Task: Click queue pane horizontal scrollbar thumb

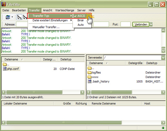Action: (64, 123)
